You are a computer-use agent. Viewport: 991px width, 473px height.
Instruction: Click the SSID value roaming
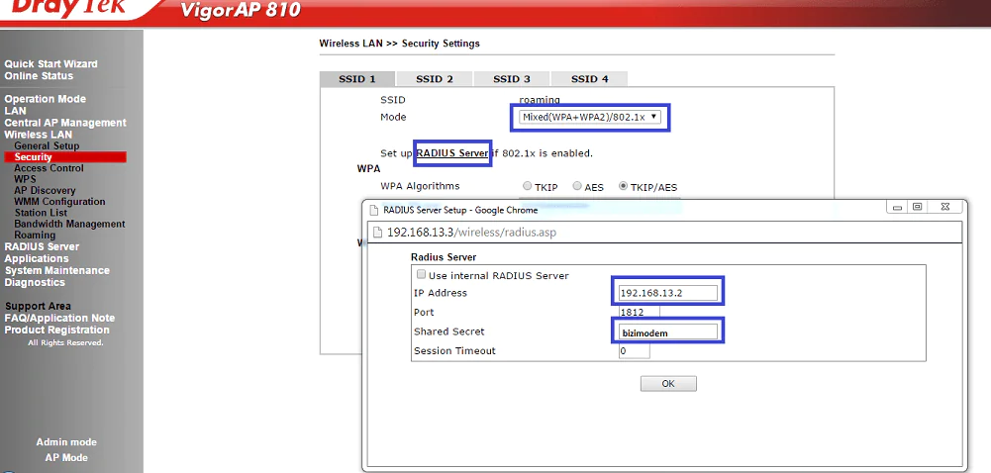[540, 100]
